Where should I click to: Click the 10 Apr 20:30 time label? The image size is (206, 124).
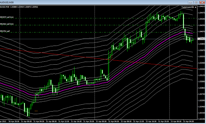click(x=14, y=121)
